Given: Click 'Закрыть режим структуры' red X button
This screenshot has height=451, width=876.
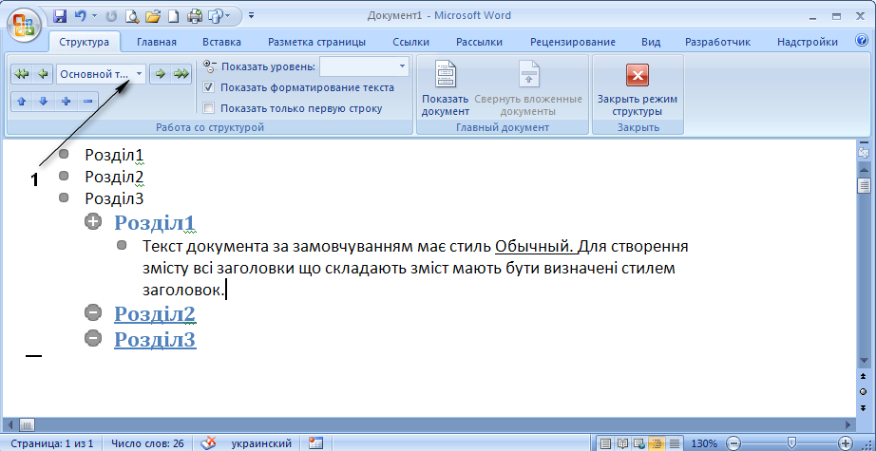Looking at the screenshot, I should point(638,88).
